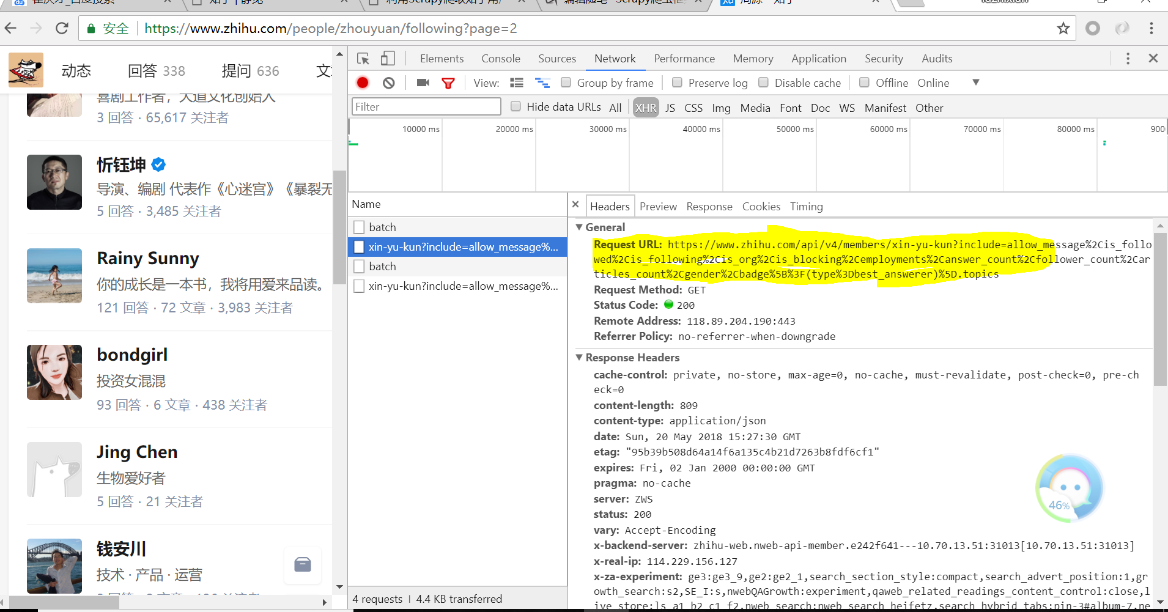Show the Preview tab of the request

tap(658, 207)
